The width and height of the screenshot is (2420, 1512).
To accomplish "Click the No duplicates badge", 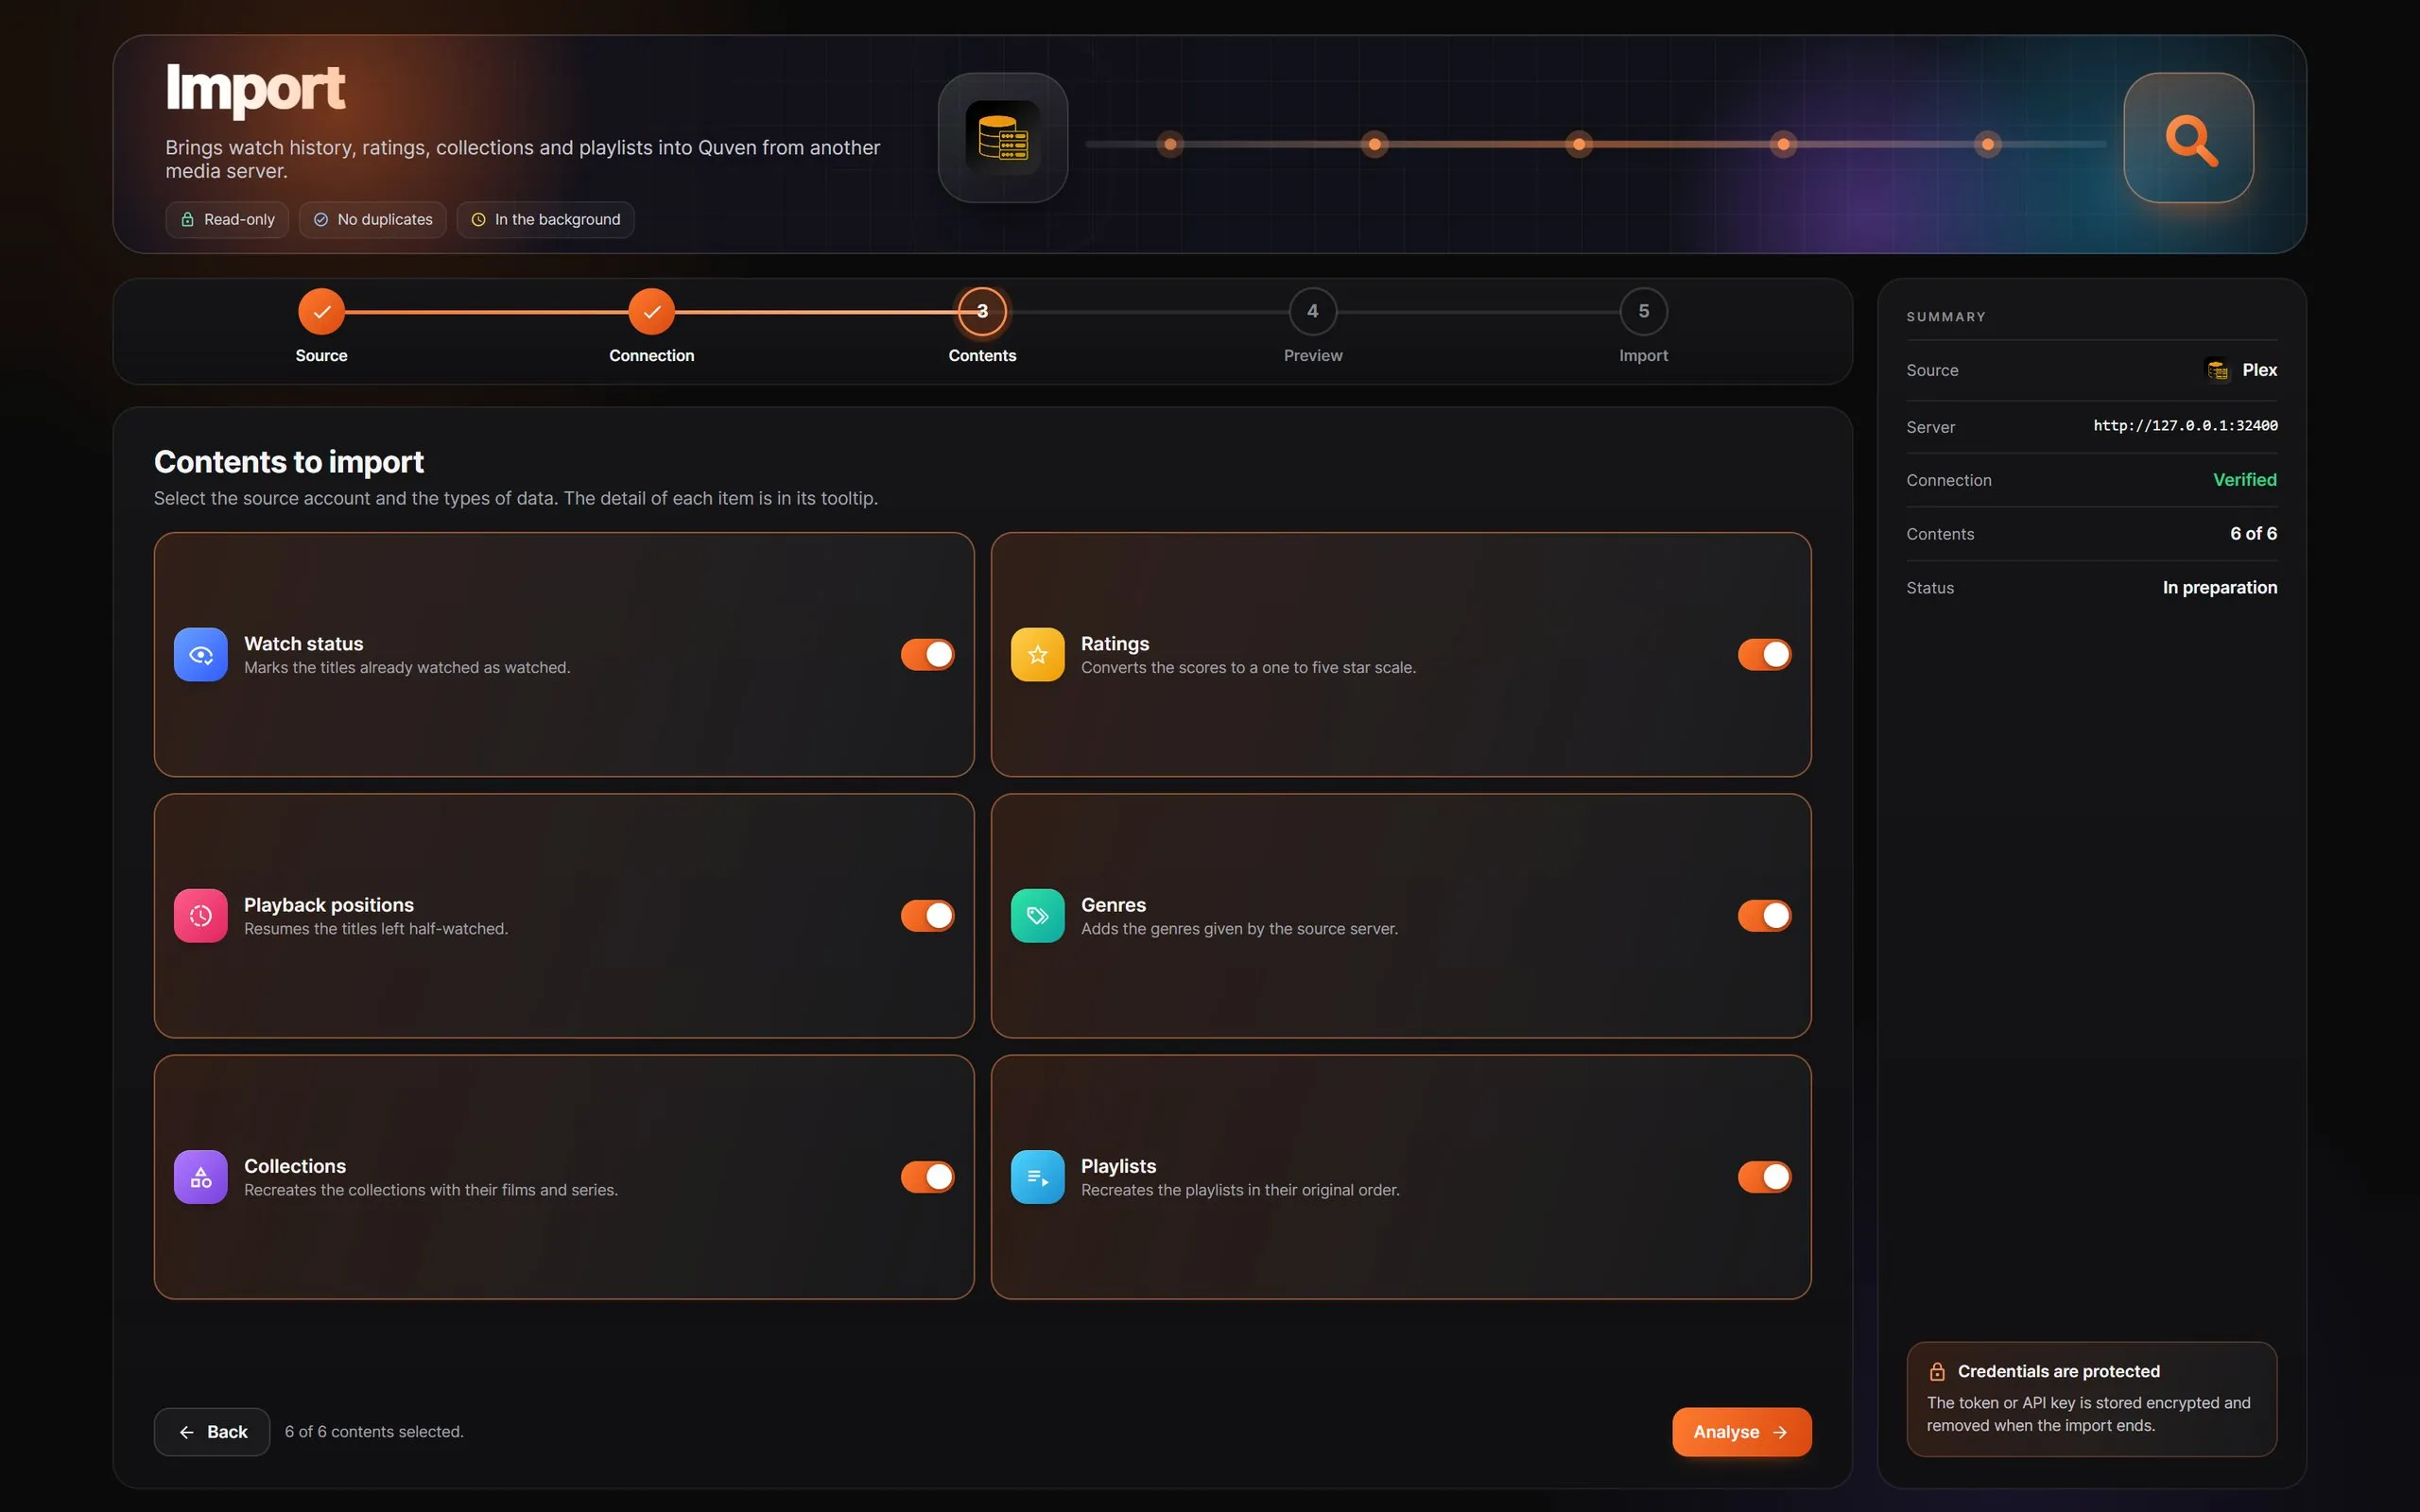I will pos(373,219).
